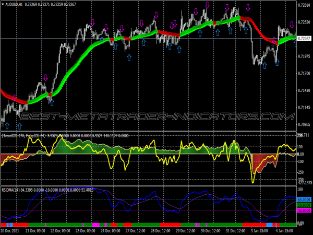
Task: Select the magenta 35.0000 level tag
Action: coord(304,210)
